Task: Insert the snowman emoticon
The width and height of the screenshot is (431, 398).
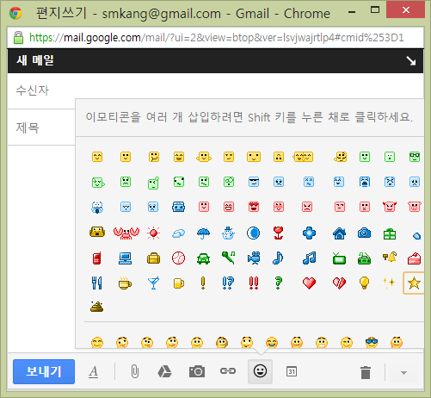Action: point(229,233)
